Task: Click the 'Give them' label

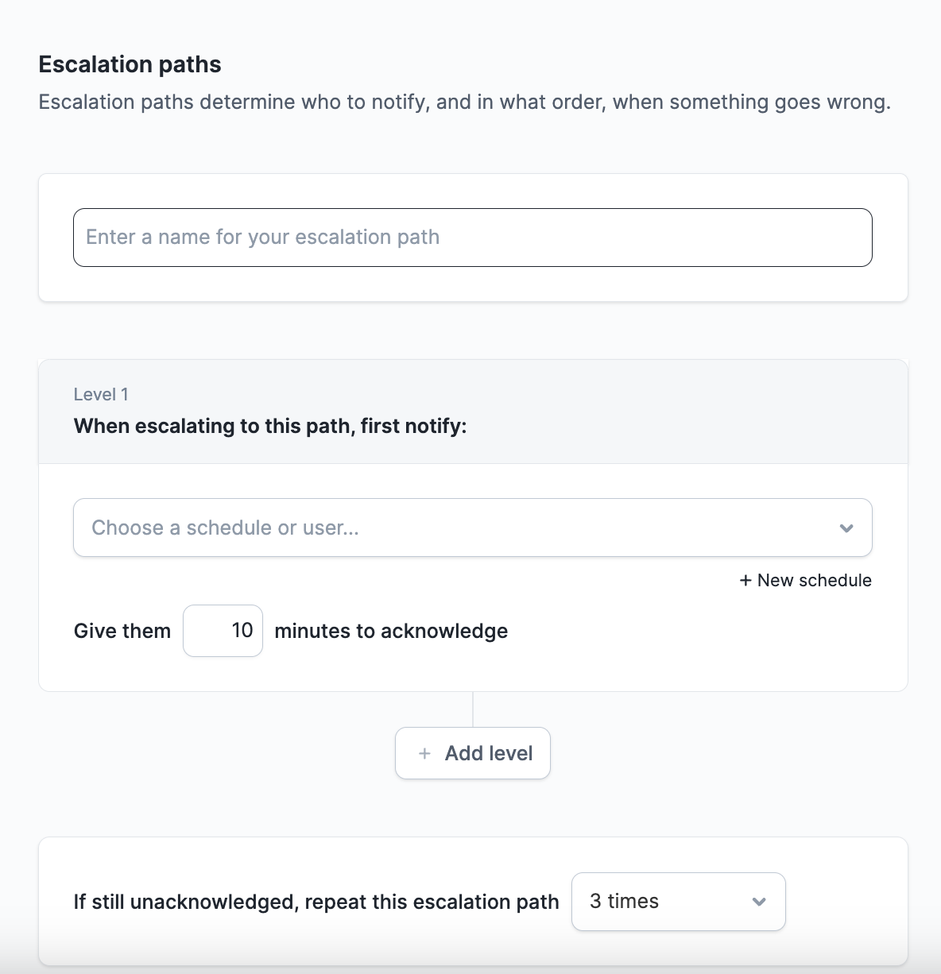Action: tap(122, 632)
